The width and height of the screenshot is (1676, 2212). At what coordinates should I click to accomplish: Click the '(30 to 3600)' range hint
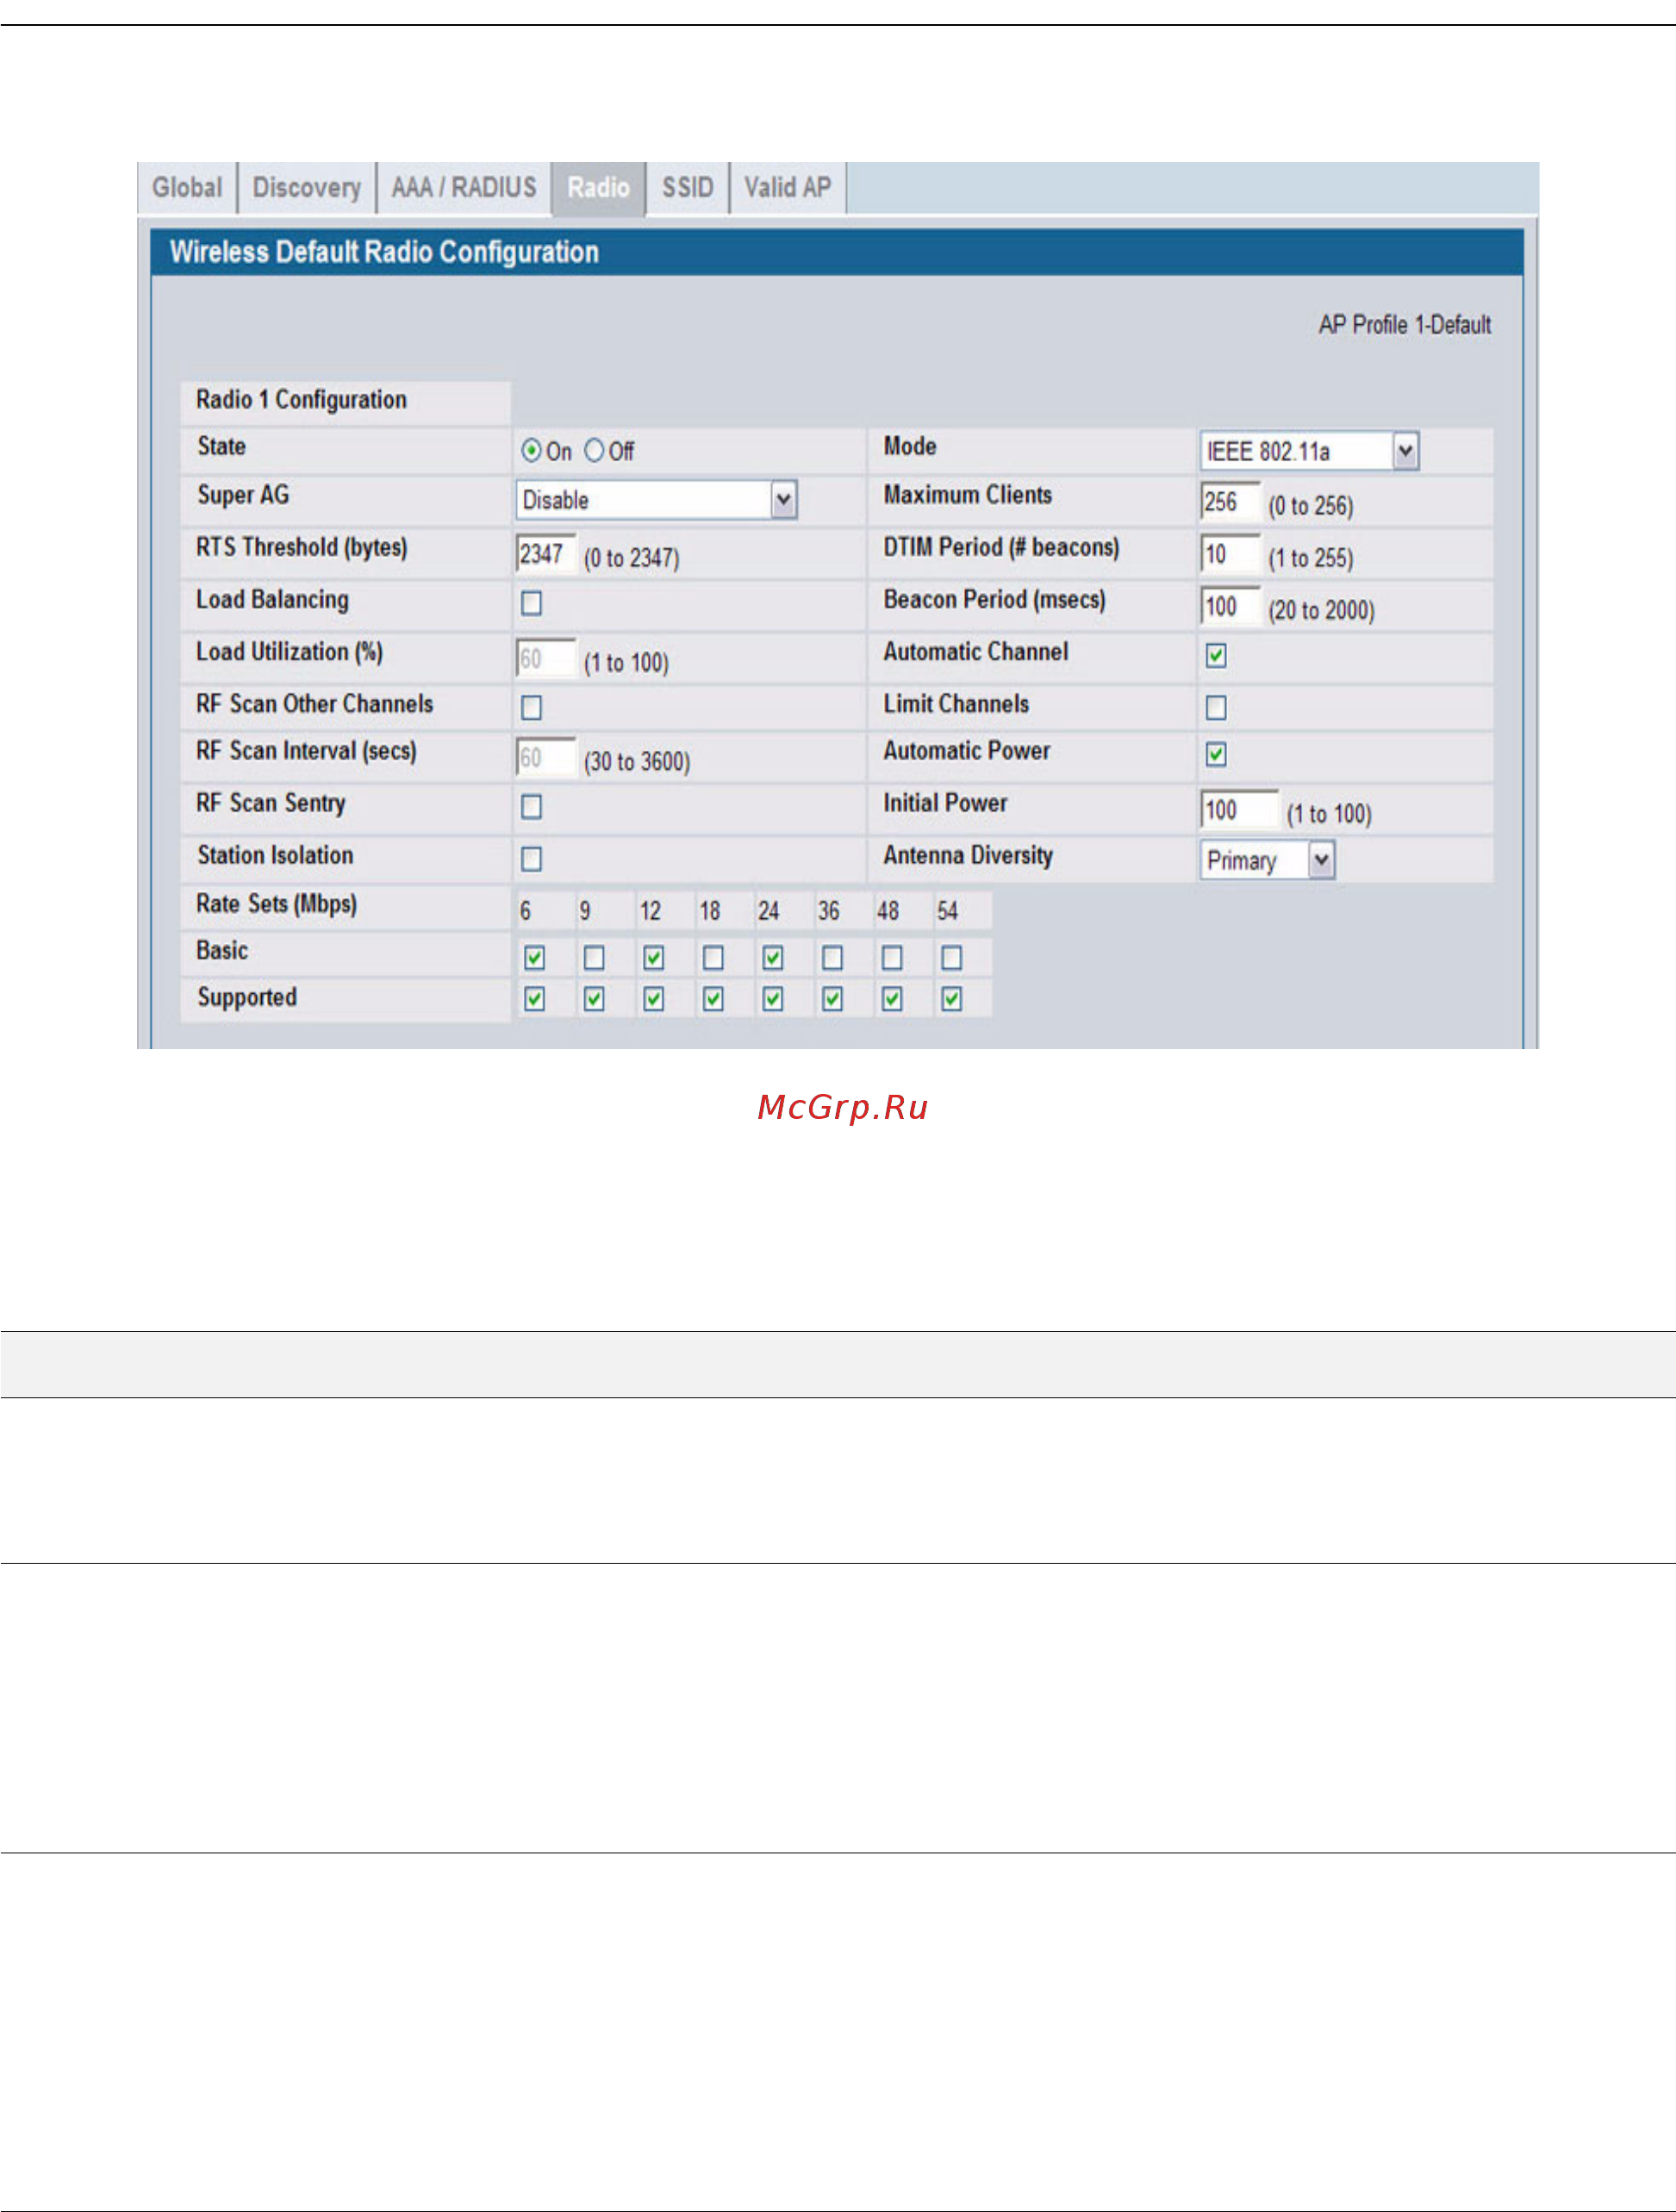(637, 762)
